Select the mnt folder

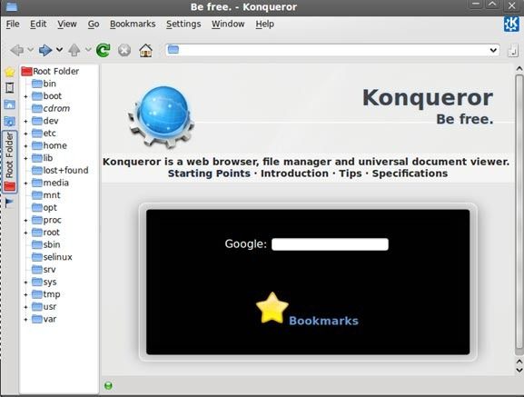tap(46, 195)
